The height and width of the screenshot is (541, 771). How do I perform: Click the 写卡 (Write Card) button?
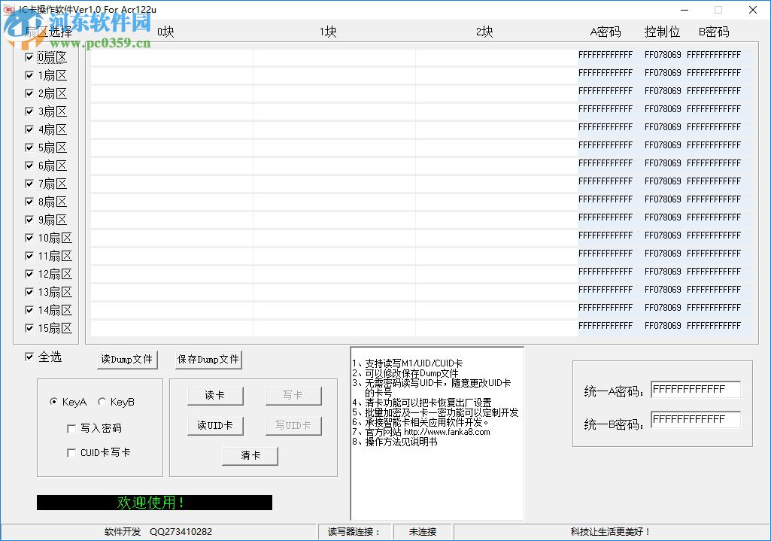tap(293, 395)
